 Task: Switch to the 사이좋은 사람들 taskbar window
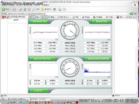click(x=17, y=99)
